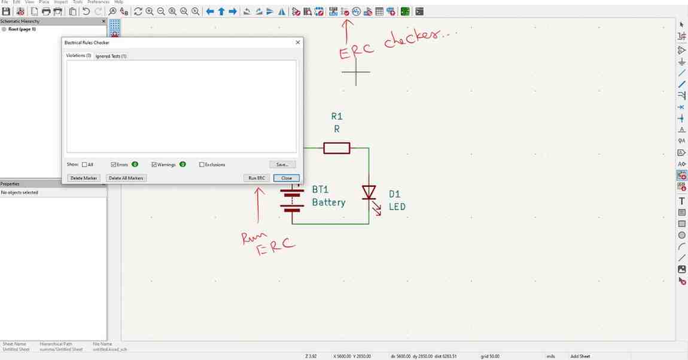The image size is (688, 360).
Task: Pick the selection arrow tool
Action: click(x=681, y=25)
